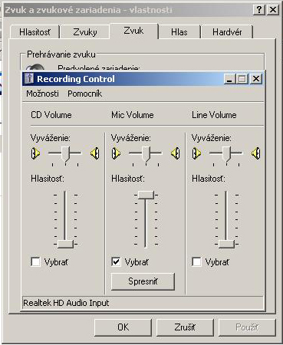The height and width of the screenshot is (345, 283).
Task: Click right speaker icon under Mic Volume
Action: pyautogui.click(x=176, y=153)
